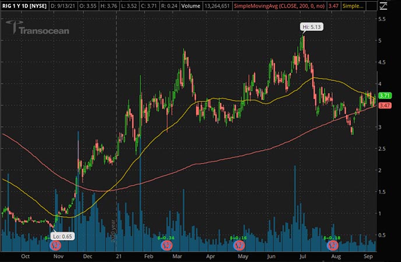Click the $-0.16 earnings estimate label
The height and width of the screenshot is (262, 401).
pos(238,238)
